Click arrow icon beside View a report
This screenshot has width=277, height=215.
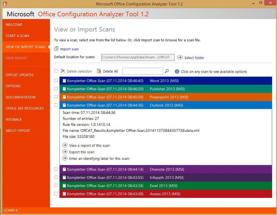(x=65, y=145)
